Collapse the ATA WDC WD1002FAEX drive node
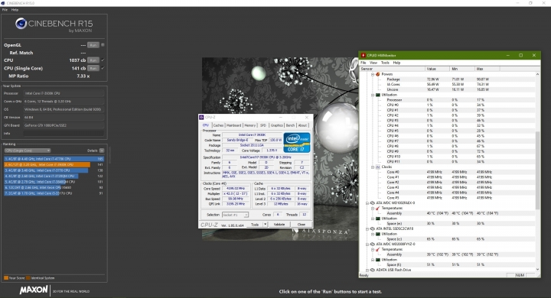 367,203
